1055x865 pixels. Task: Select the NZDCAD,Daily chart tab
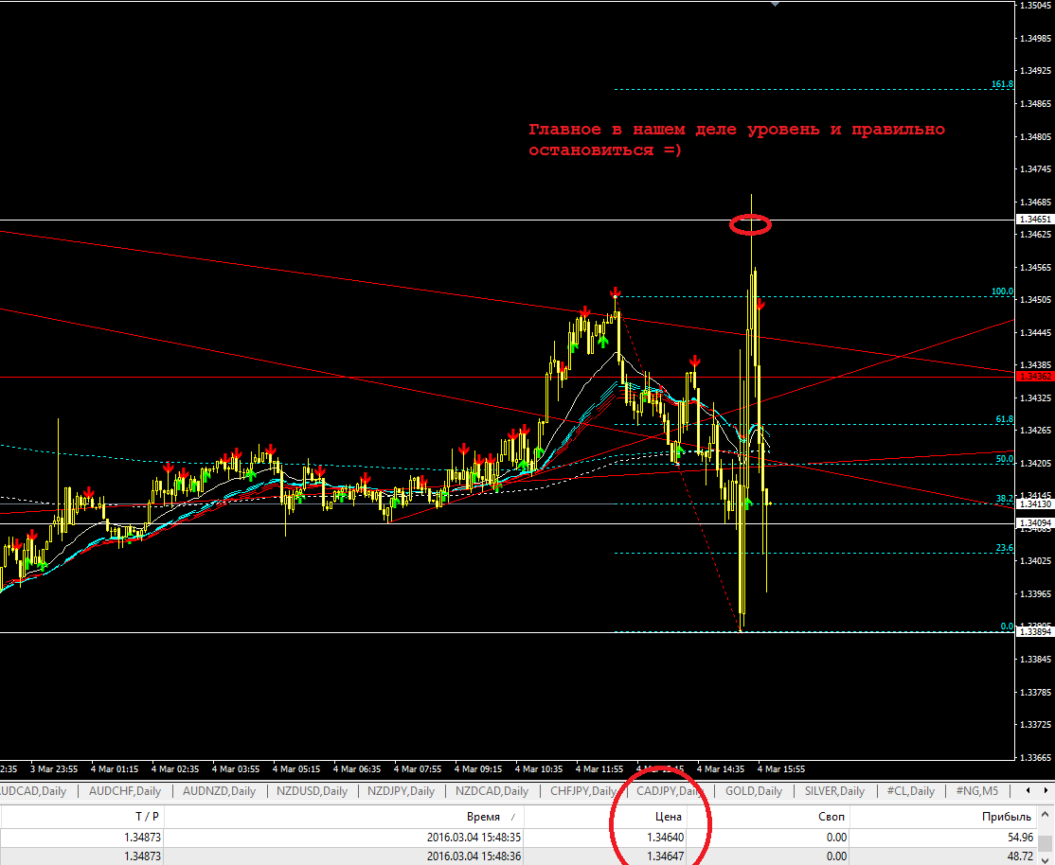(x=492, y=791)
